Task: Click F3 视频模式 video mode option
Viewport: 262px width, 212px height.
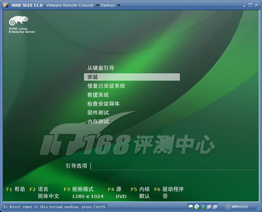Action: pyautogui.click(x=79, y=189)
